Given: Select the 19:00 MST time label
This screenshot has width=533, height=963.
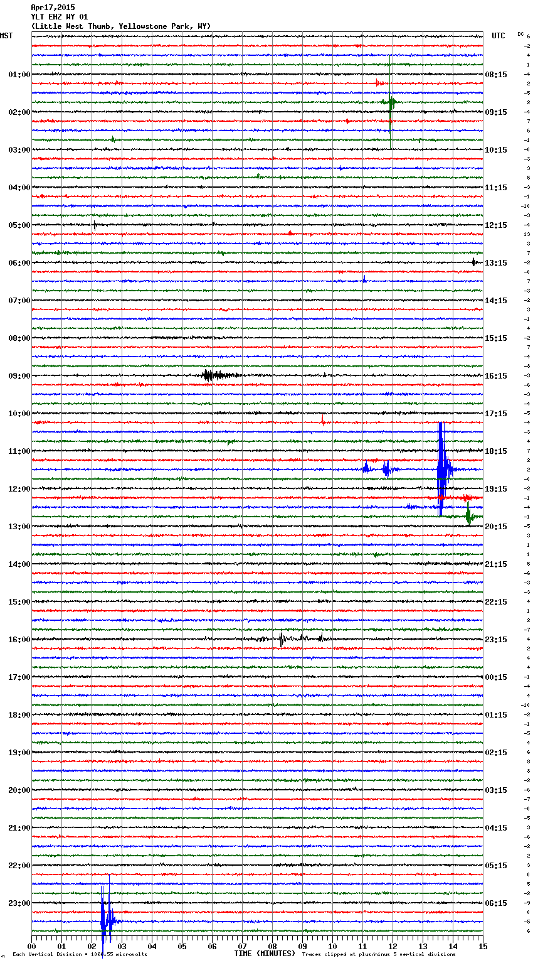Looking at the screenshot, I should tap(19, 753).
